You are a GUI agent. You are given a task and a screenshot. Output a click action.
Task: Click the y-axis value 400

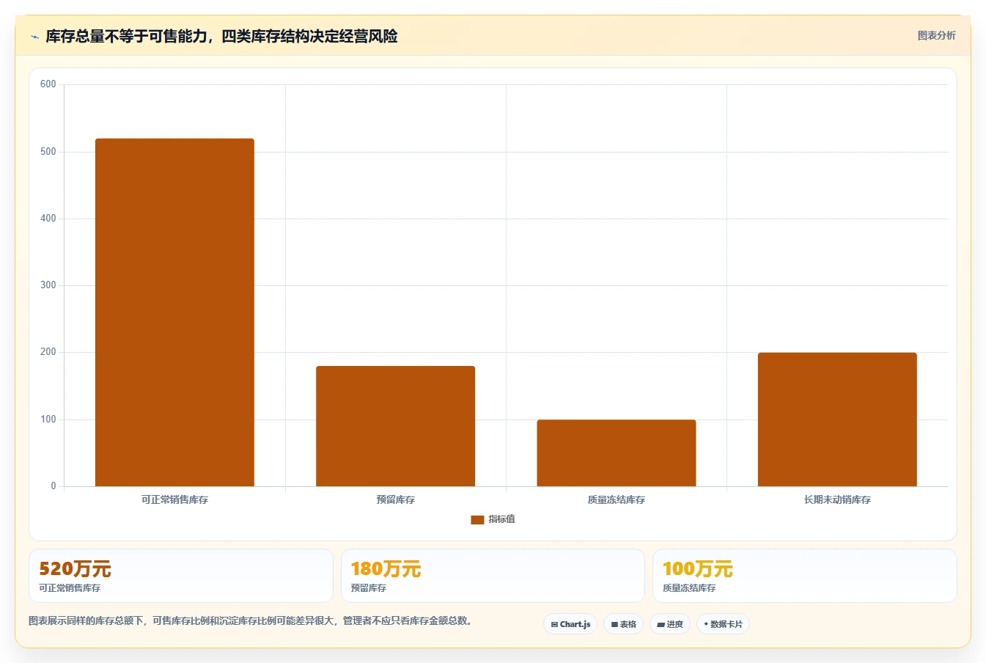(48, 219)
